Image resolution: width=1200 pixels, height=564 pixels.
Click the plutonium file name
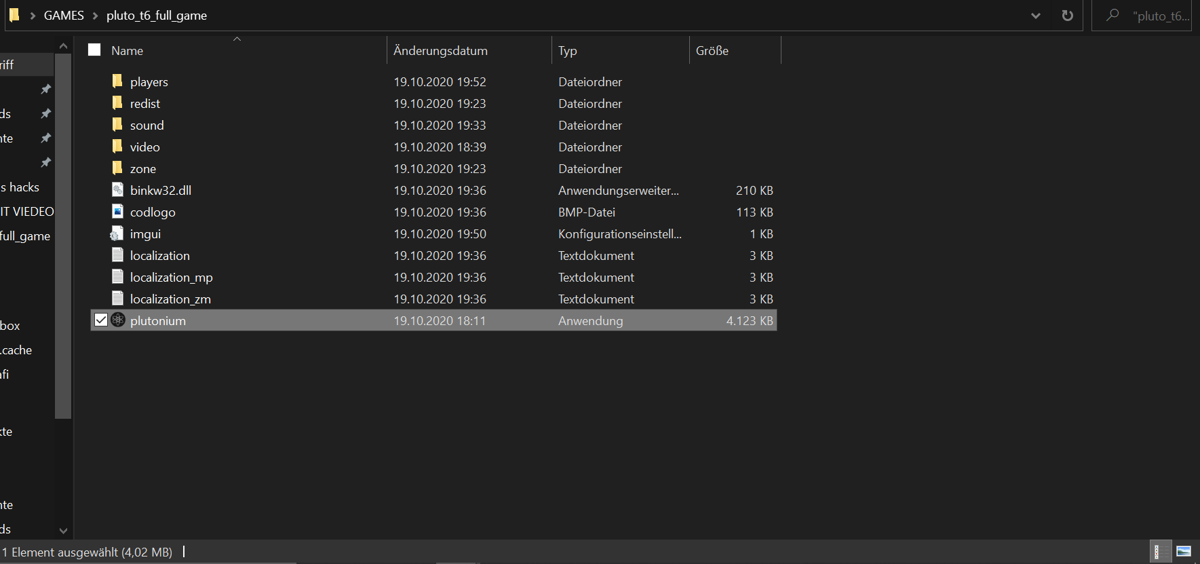(x=158, y=320)
